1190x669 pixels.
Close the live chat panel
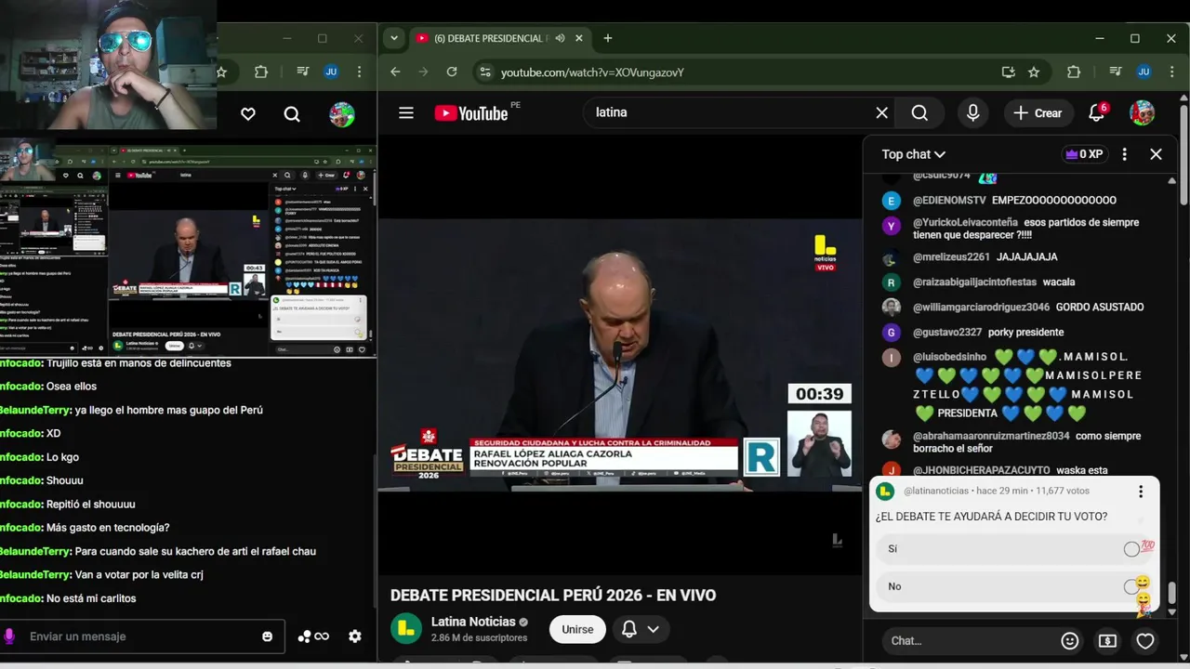tap(1156, 154)
